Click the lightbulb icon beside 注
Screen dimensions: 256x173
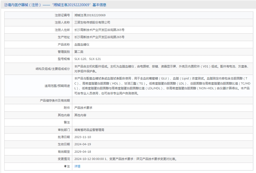point(65,166)
